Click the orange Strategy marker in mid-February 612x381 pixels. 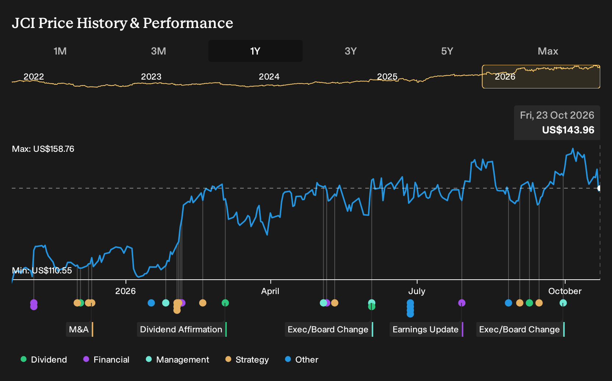pos(203,303)
